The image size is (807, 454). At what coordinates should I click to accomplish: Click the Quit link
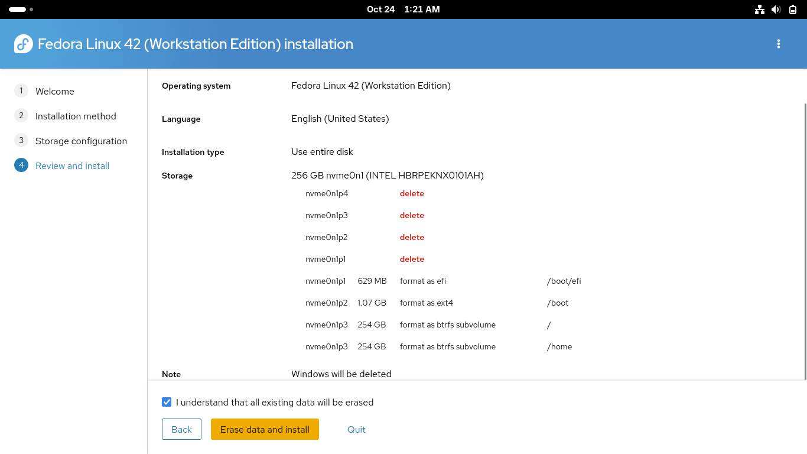356,429
